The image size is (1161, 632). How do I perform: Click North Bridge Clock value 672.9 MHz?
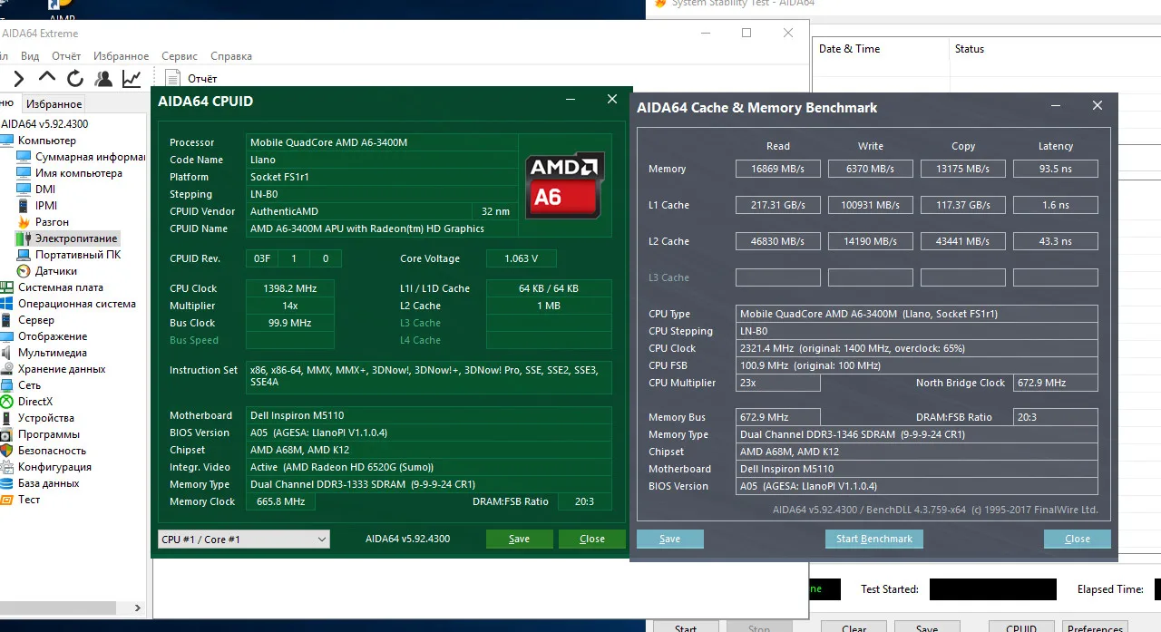coord(1056,383)
